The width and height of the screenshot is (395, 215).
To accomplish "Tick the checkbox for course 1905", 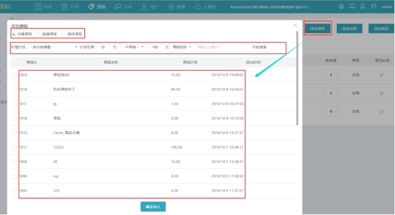I will click(14, 162).
